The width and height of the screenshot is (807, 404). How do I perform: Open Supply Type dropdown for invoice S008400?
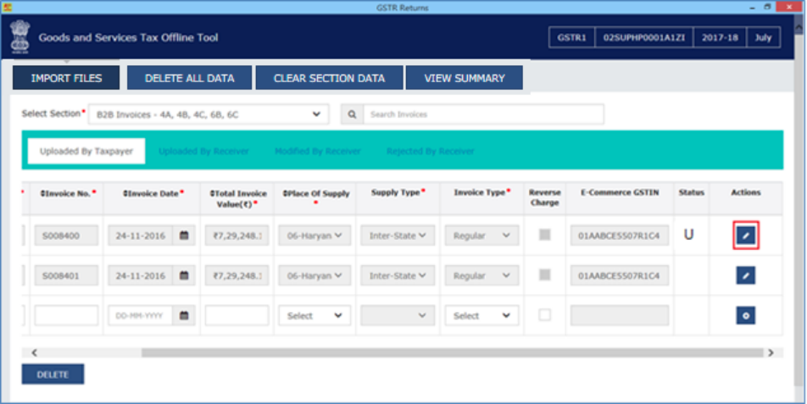398,235
